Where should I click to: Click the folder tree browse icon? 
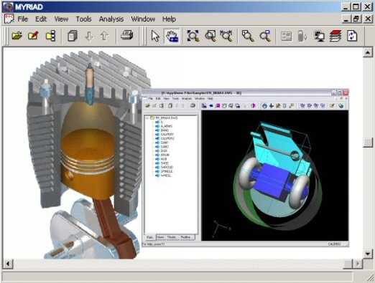point(50,36)
